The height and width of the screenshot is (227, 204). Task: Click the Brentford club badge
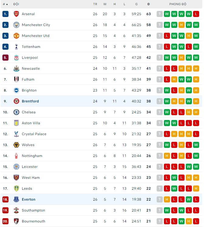pyautogui.click(x=16, y=101)
